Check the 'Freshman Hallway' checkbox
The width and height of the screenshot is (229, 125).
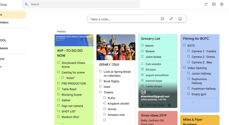(x=189, y=88)
